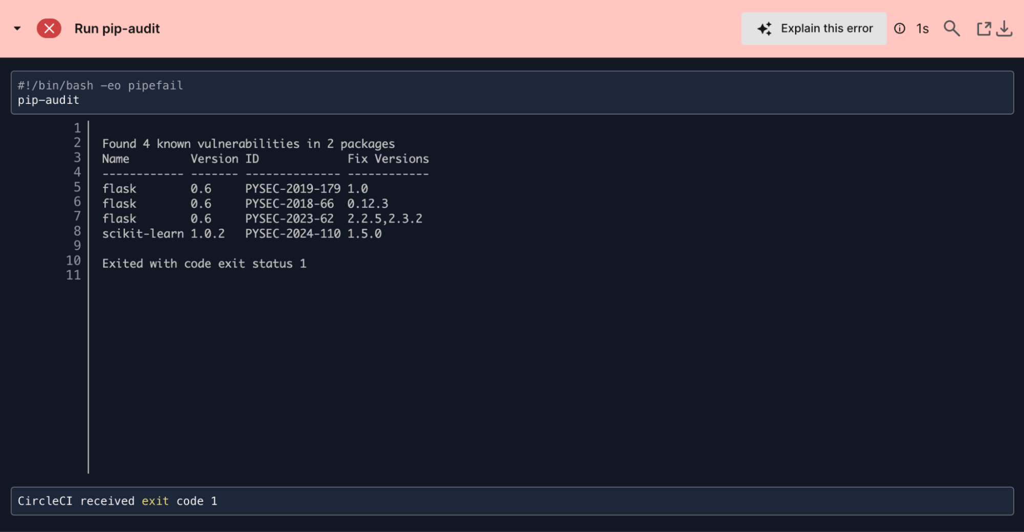Image resolution: width=1024 pixels, height=532 pixels.
Task: Select the Exited with code status line
Action: (204, 263)
